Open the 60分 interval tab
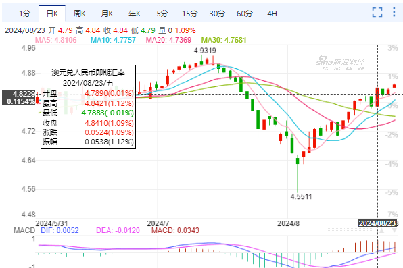 (244, 14)
